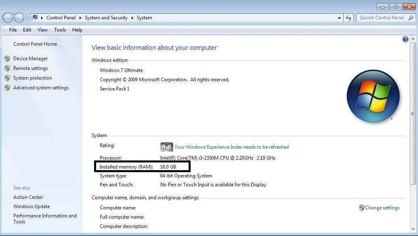Click the shield icon beside Advanced system settings
This screenshot has height=236, width=418.
click(7, 87)
